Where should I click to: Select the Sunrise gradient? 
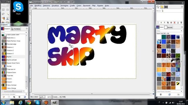coord(13,66)
